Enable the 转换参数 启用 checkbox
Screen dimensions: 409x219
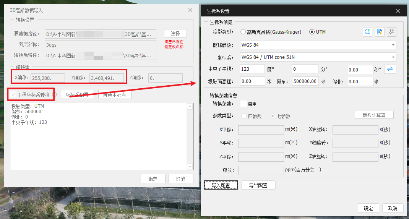[x=243, y=104]
